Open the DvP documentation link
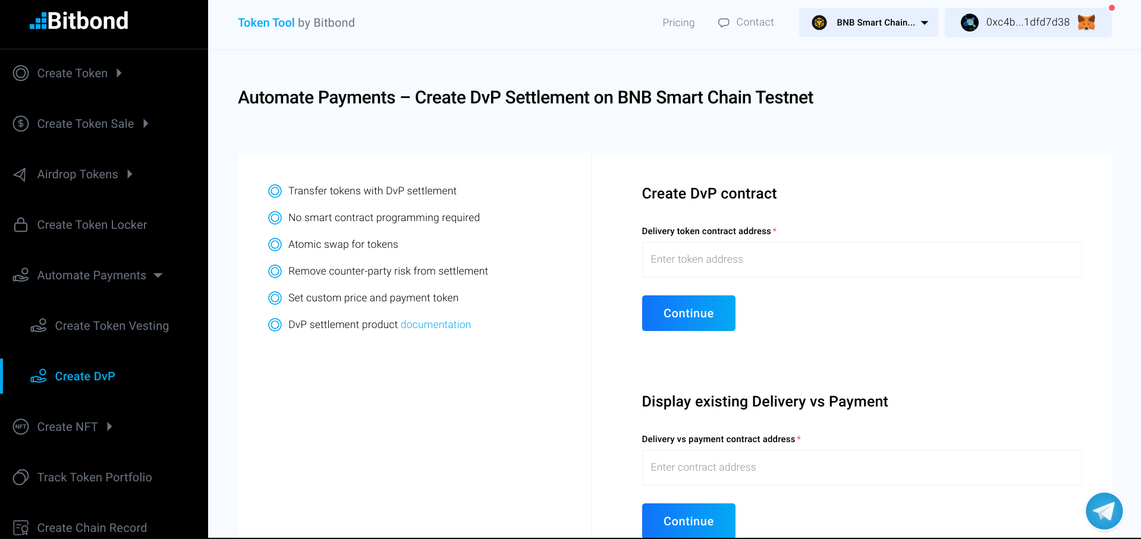Screen dimensions: 1141x539 tap(436, 324)
